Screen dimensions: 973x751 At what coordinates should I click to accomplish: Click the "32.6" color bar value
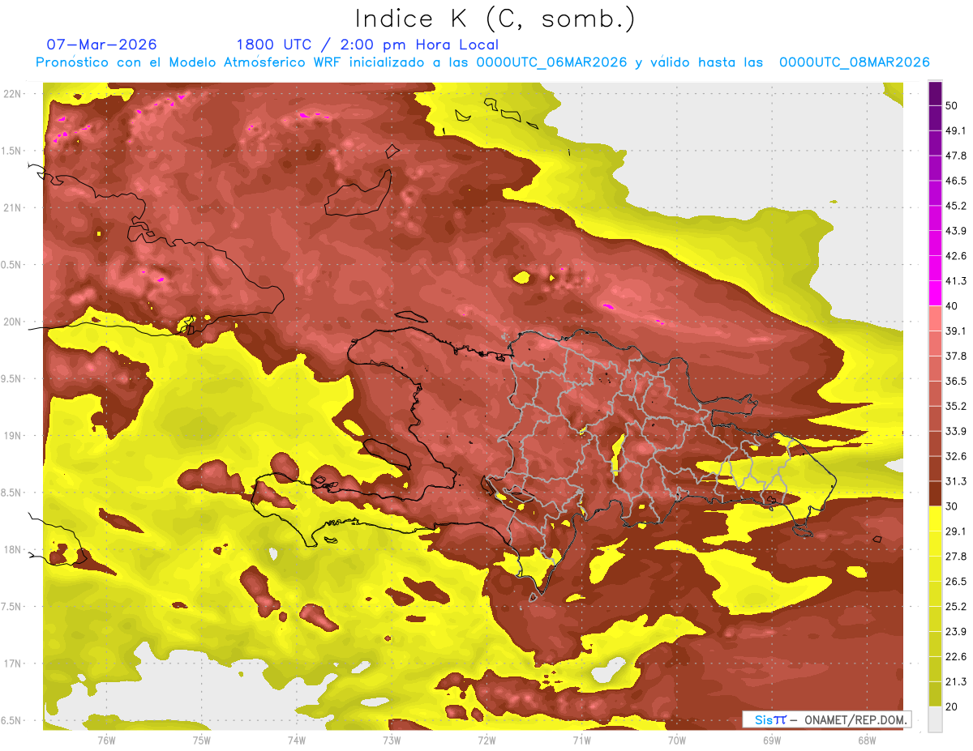pyautogui.click(x=955, y=456)
